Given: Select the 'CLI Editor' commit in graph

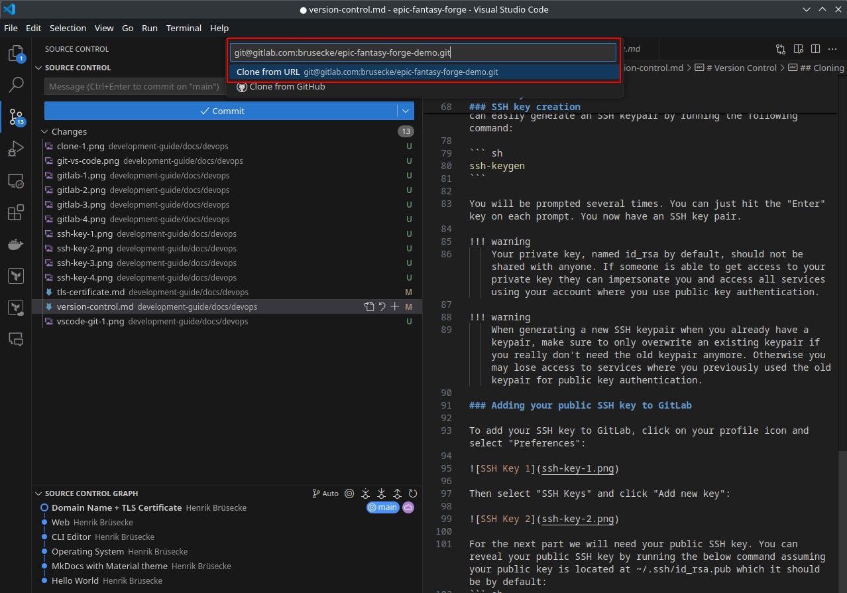Looking at the screenshot, I should (227, 537).
